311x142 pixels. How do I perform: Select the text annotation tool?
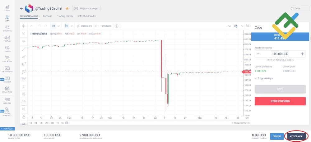[x=24, y=86]
